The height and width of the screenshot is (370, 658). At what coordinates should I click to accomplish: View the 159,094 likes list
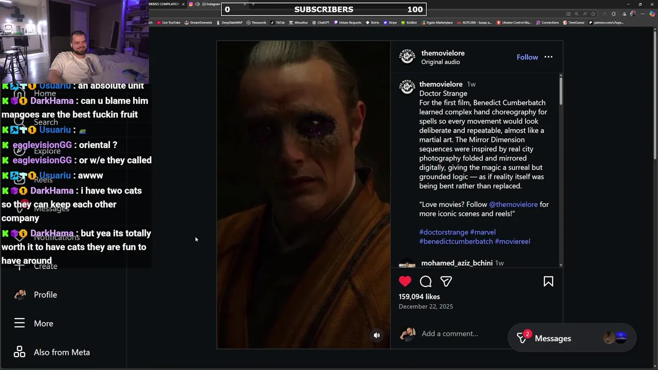click(419, 297)
